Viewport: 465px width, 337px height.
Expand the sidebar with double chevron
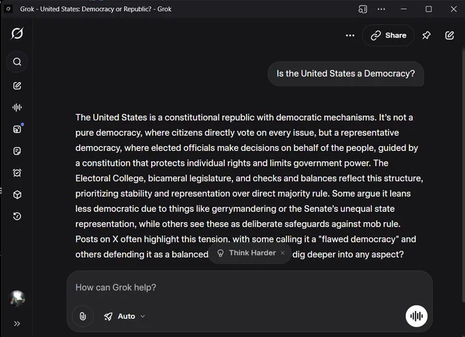point(17,323)
